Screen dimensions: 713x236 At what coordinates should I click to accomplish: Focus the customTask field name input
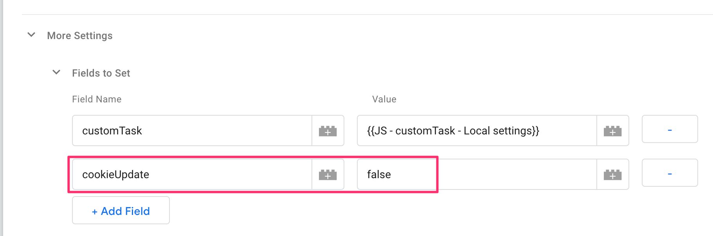click(192, 131)
